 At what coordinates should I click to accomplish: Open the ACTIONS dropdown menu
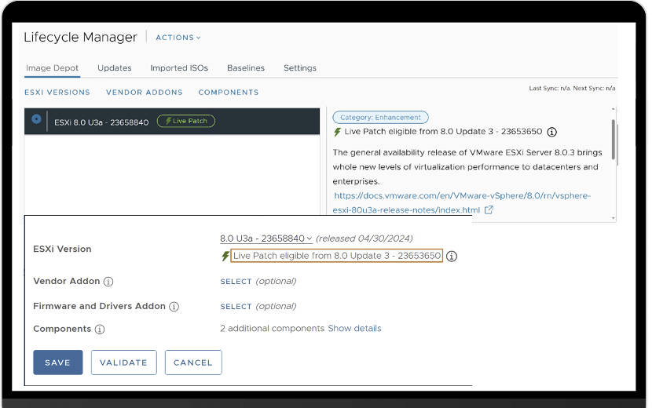178,38
